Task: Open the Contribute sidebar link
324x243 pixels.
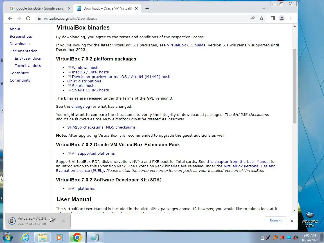Action: coord(19,73)
